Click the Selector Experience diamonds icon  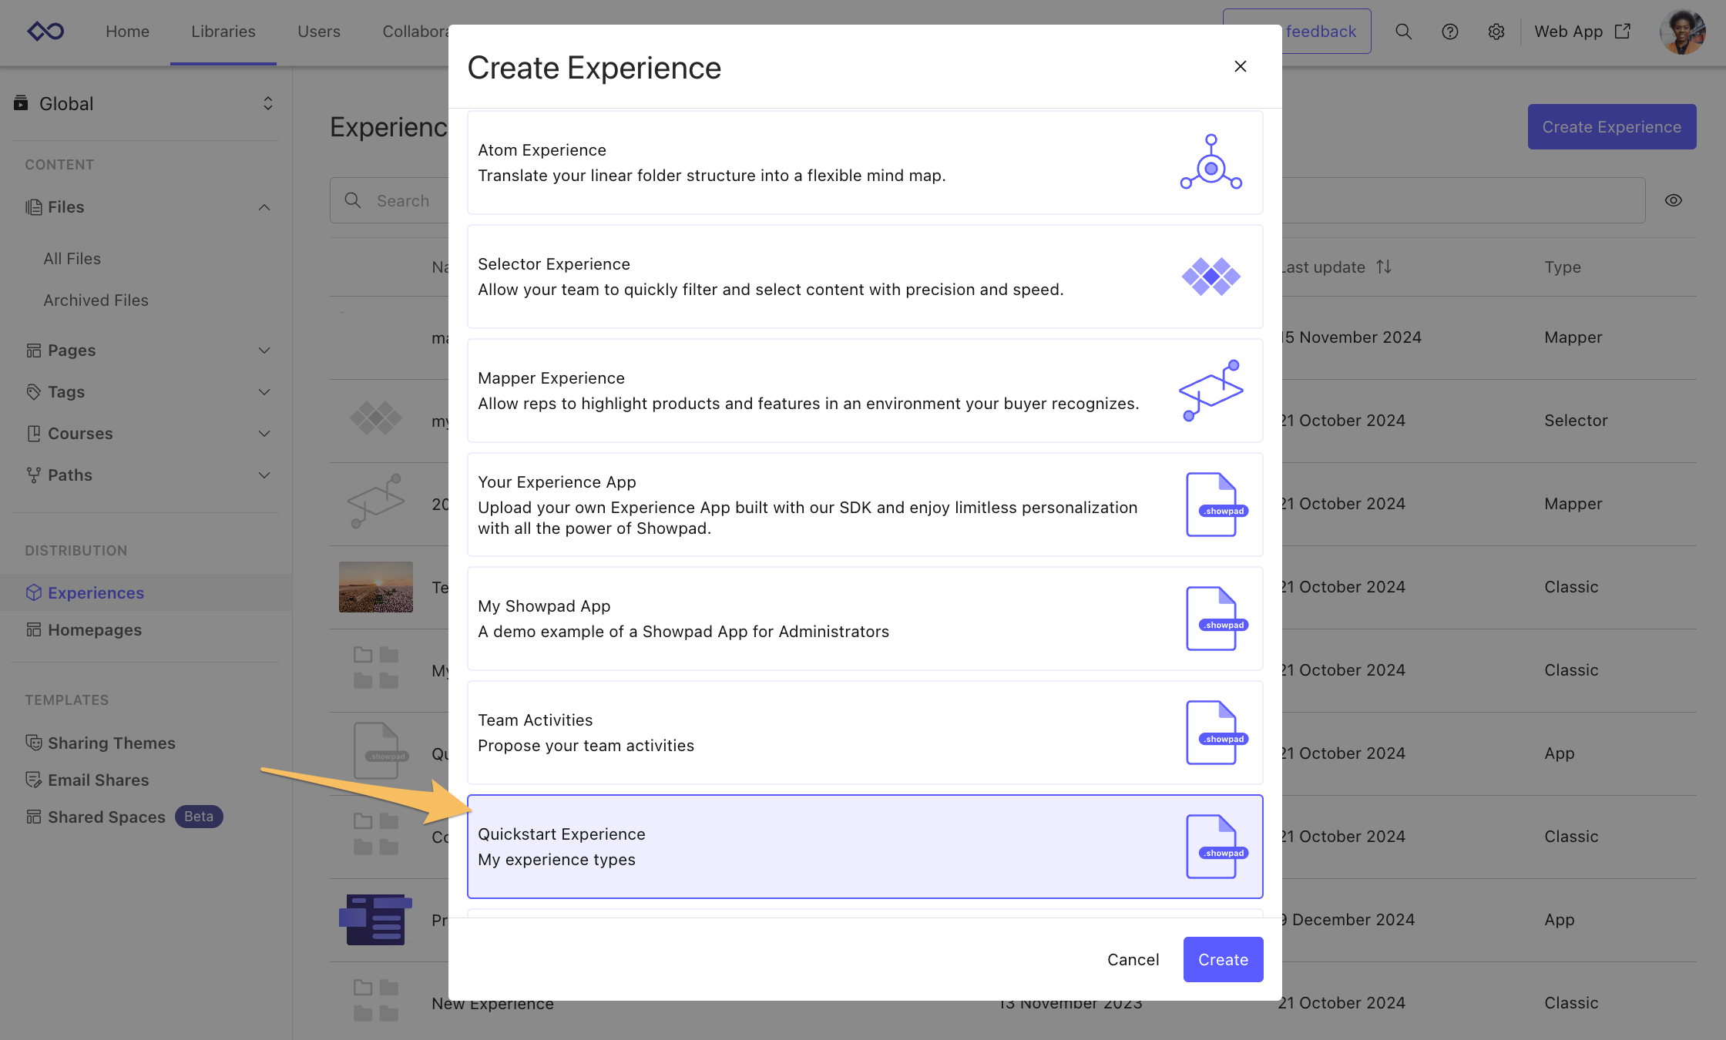click(x=1211, y=277)
